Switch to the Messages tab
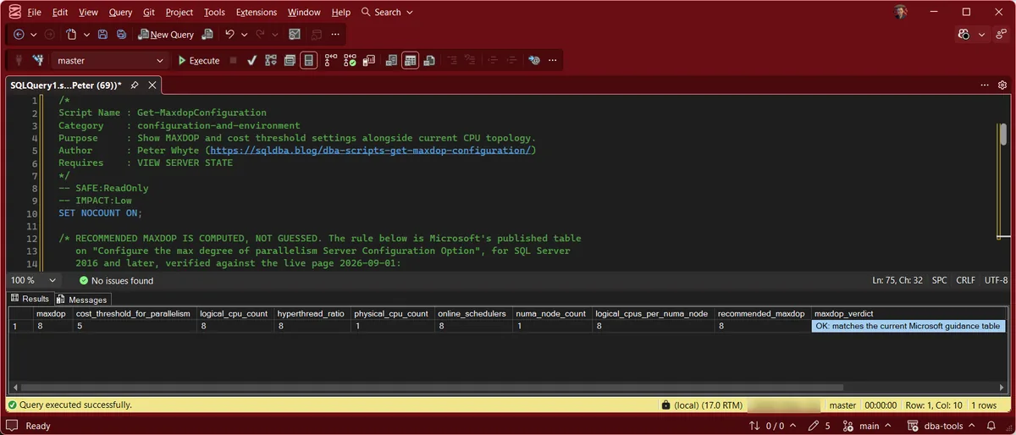Image resolution: width=1016 pixels, height=435 pixels. coord(83,300)
